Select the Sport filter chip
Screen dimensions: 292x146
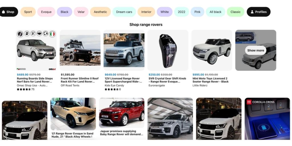(x=28, y=12)
